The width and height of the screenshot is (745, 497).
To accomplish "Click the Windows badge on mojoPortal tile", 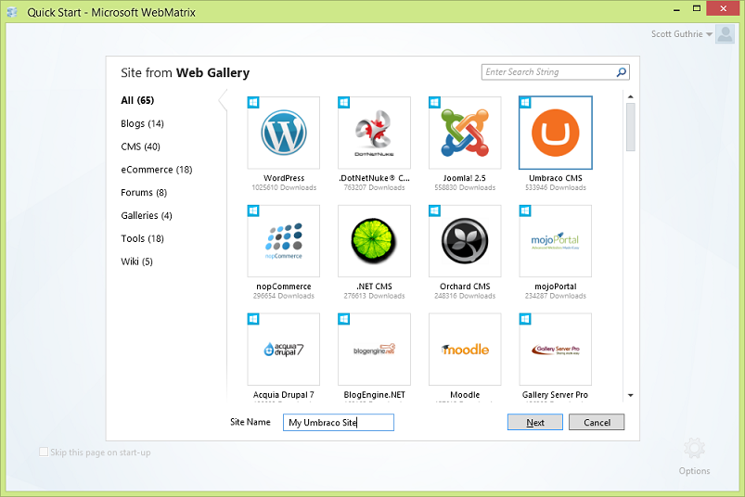I will pos(525,210).
